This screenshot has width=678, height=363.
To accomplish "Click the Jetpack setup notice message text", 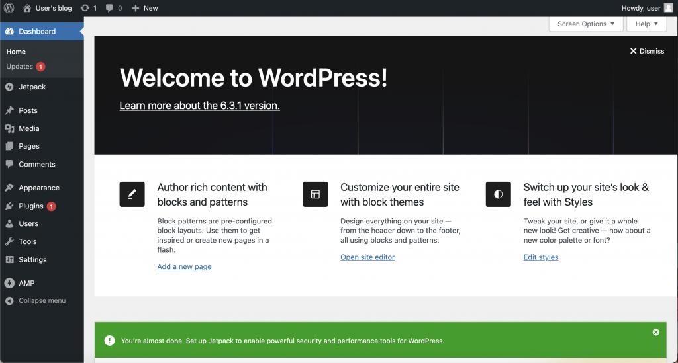I will pyautogui.click(x=282, y=341).
